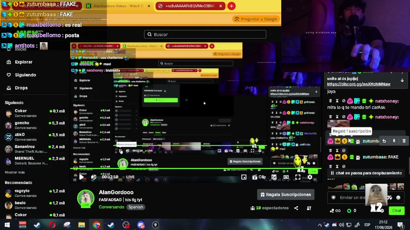
Task: Toggle fullscreen on the stream player
Action: click(298, 177)
